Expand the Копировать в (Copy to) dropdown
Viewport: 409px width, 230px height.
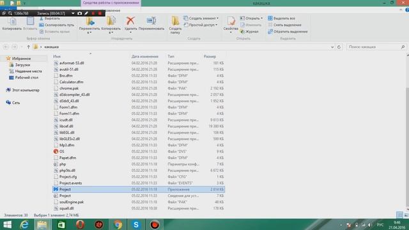click(x=111, y=33)
